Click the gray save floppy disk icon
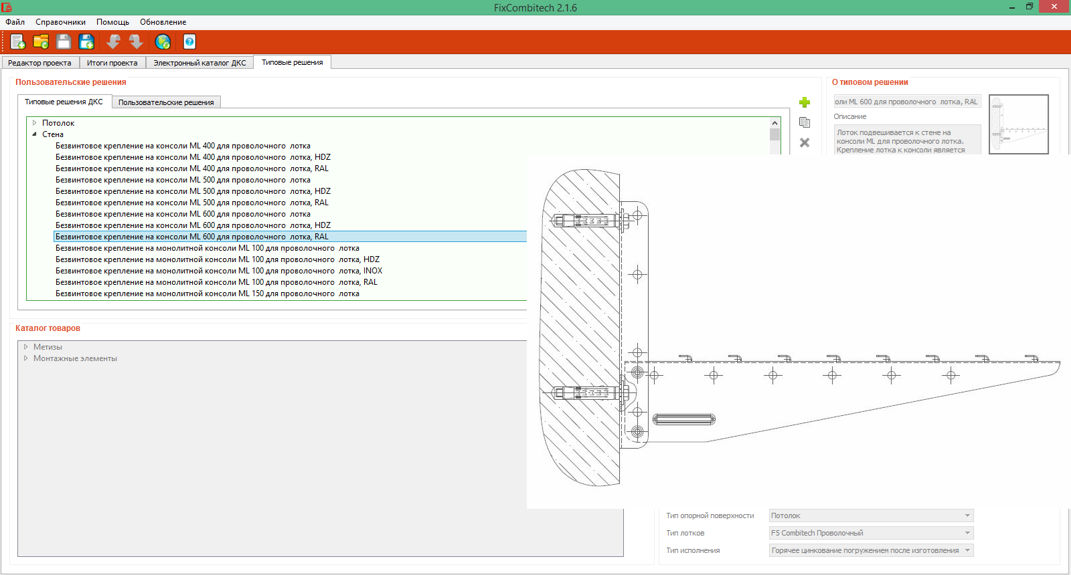 pyautogui.click(x=64, y=42)
